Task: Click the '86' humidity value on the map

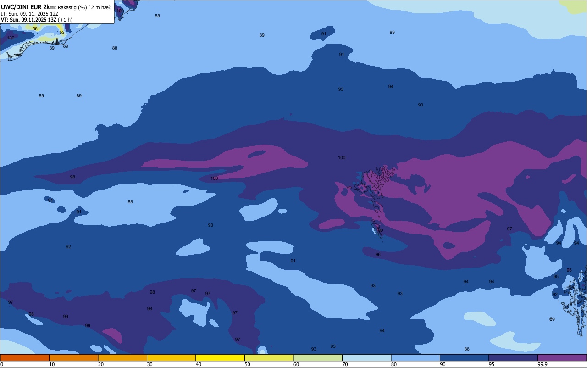Action: (x=467, y=349)
